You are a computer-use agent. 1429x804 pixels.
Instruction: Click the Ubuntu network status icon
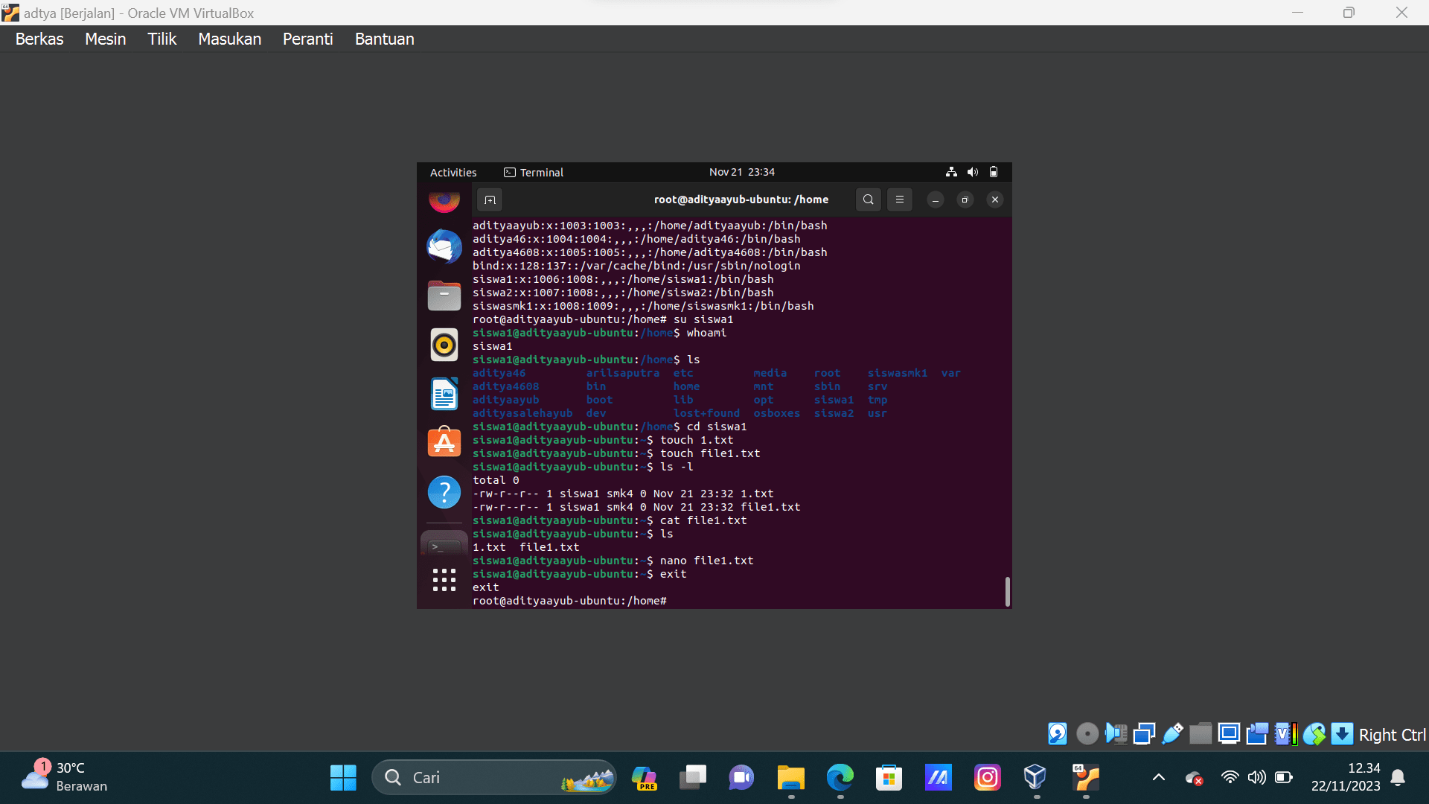tap(951, 172)
